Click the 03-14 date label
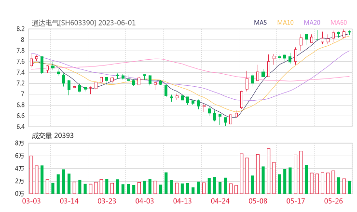 click(x=69, y=201)
